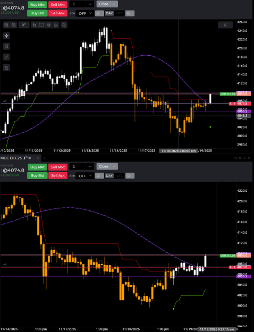Select GTC duration in lower panel
This screenshot has width=254, height=332.
coord(120,176)
